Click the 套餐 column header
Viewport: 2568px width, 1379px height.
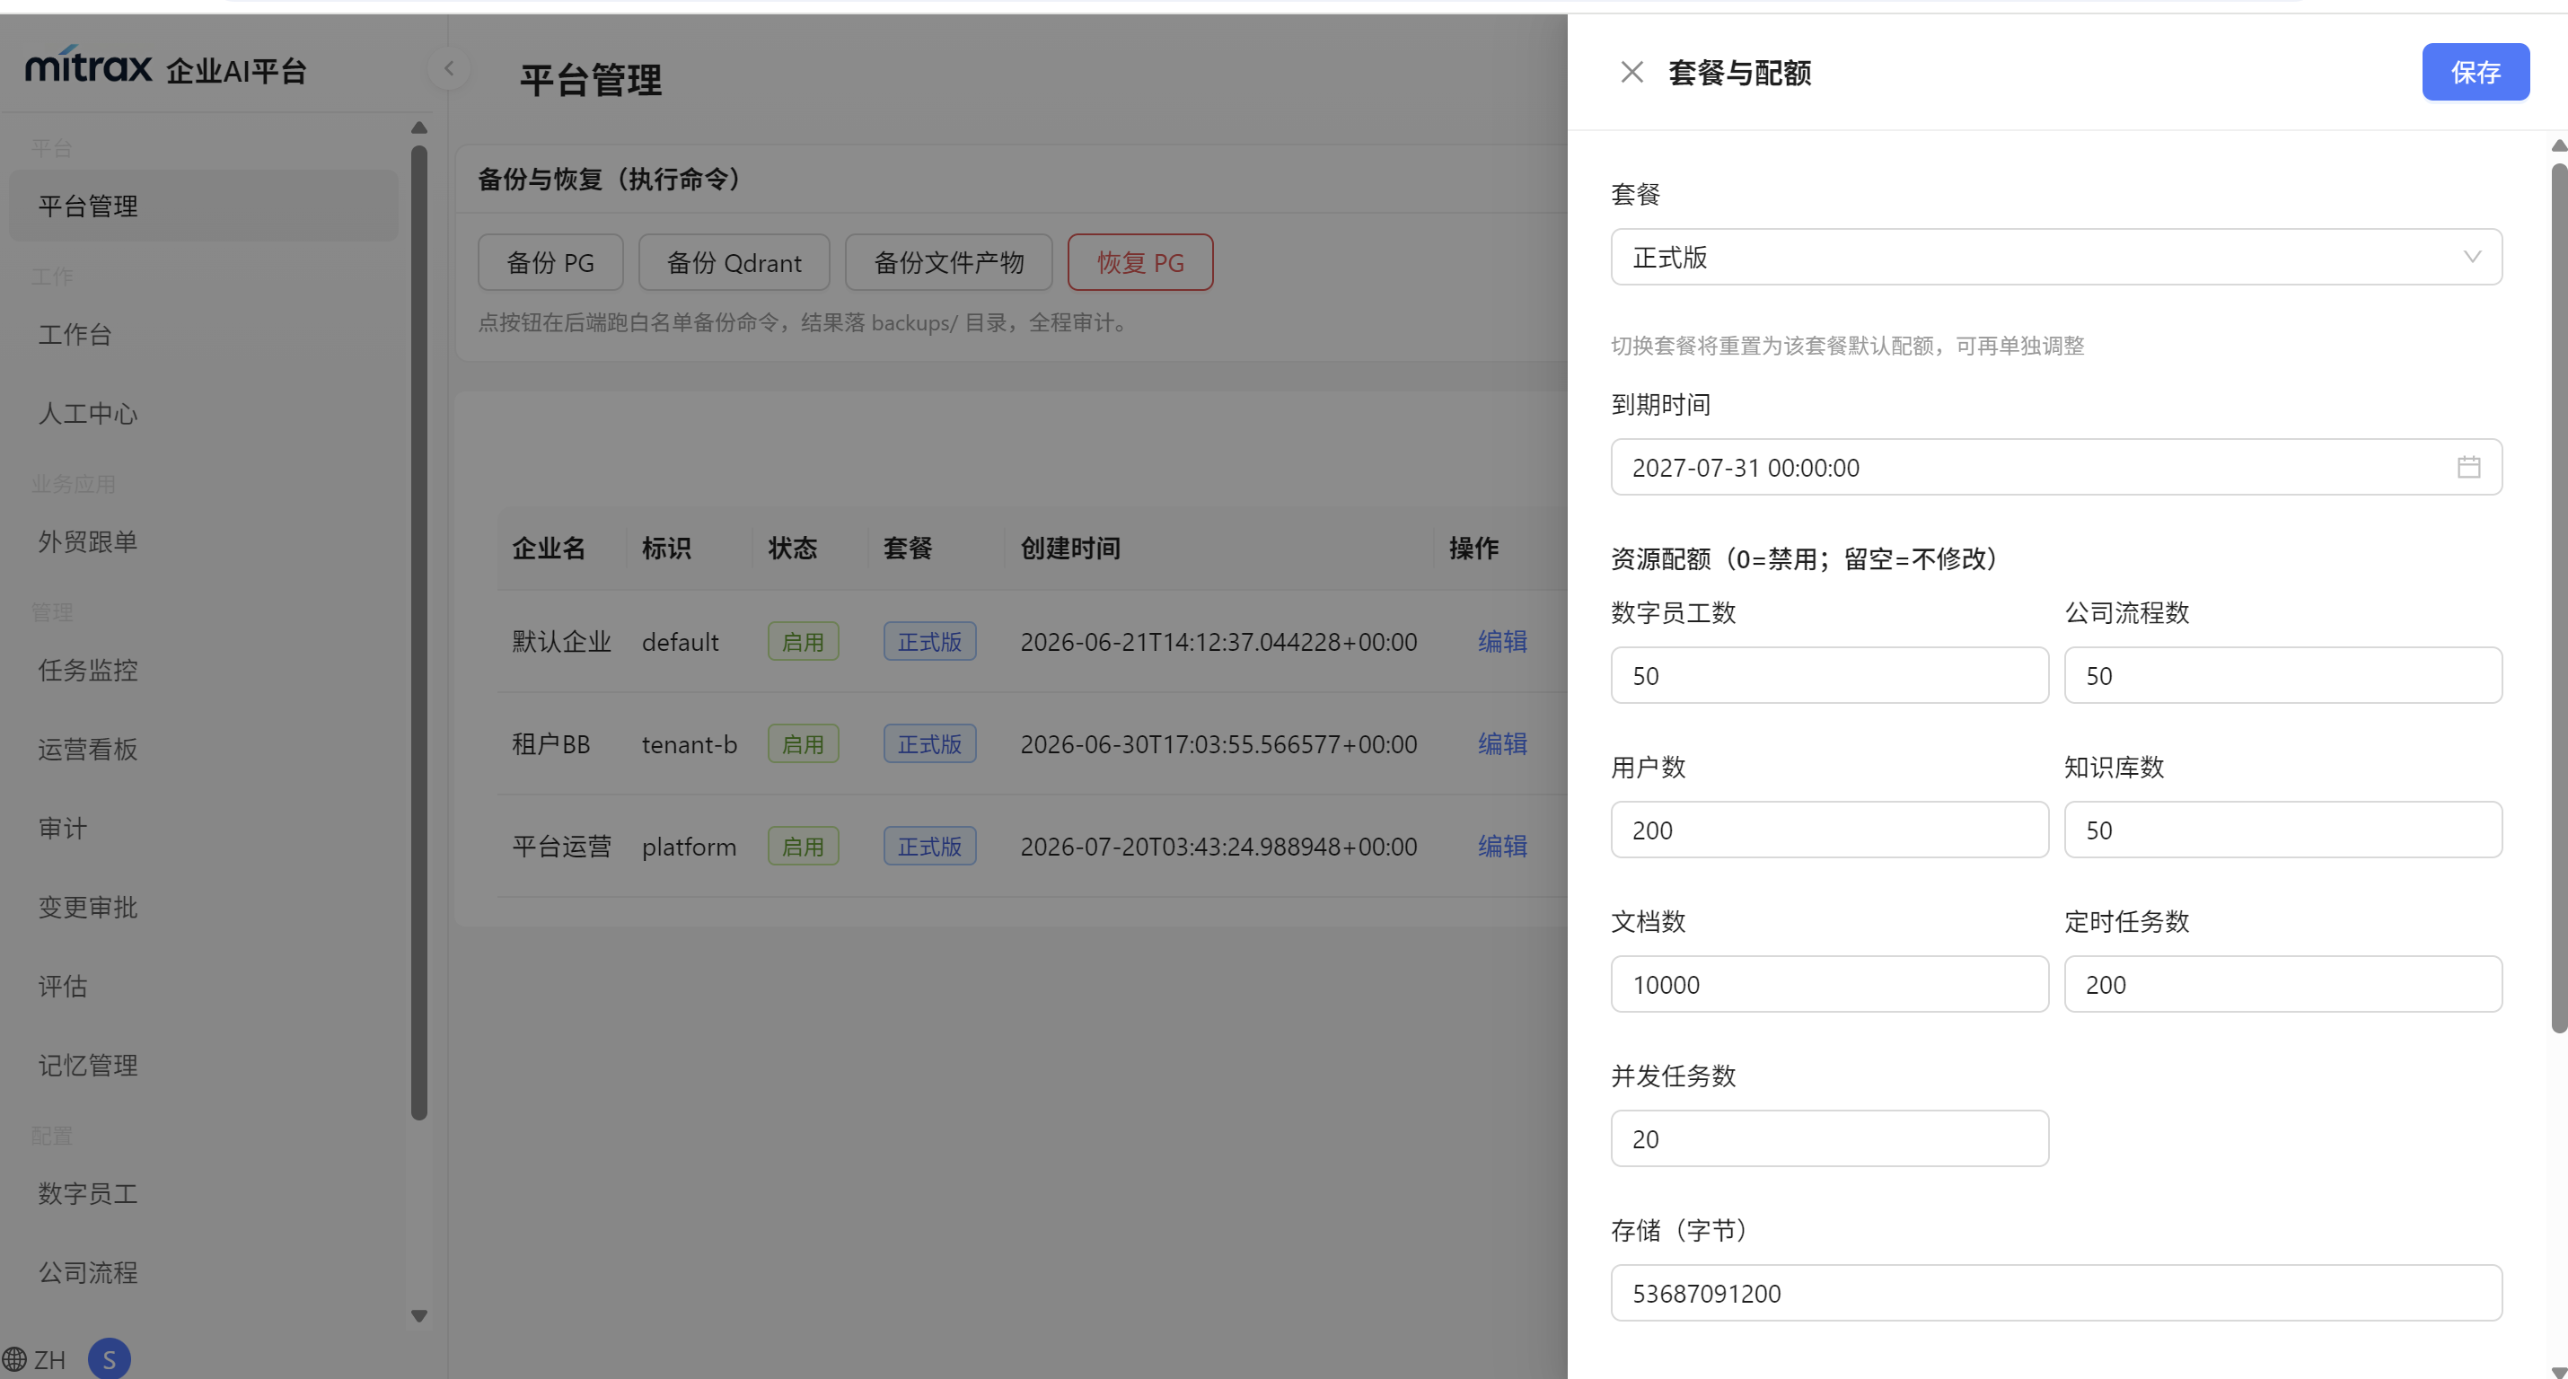pos(907,548)
